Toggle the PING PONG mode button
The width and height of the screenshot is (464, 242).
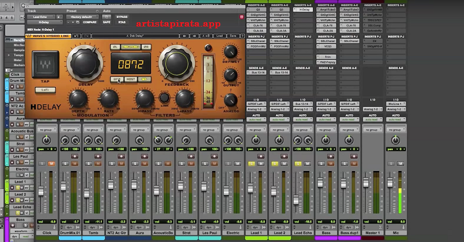click(x=131, y=47)
